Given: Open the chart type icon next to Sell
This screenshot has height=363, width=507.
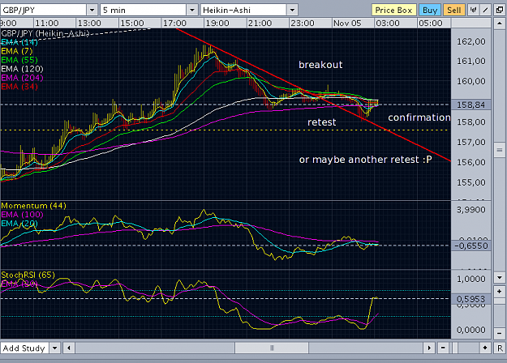Looking at the screenshot, I should click(474, 10).
